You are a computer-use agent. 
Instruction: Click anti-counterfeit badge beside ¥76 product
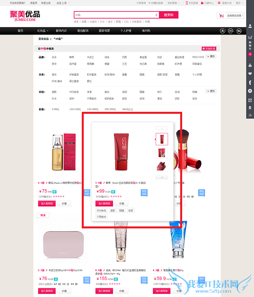point(87,280)
